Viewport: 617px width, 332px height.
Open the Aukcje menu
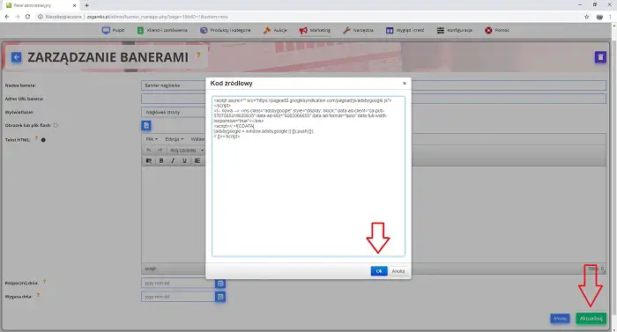(275, 30)
